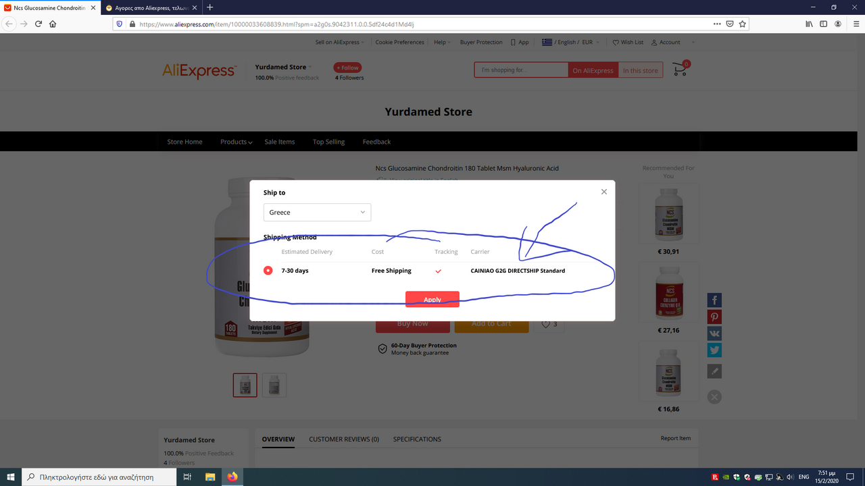This screenshot has width=865, height=486.
Task: Open the Greece country dropdown
Action: click(x=317, y=212)
